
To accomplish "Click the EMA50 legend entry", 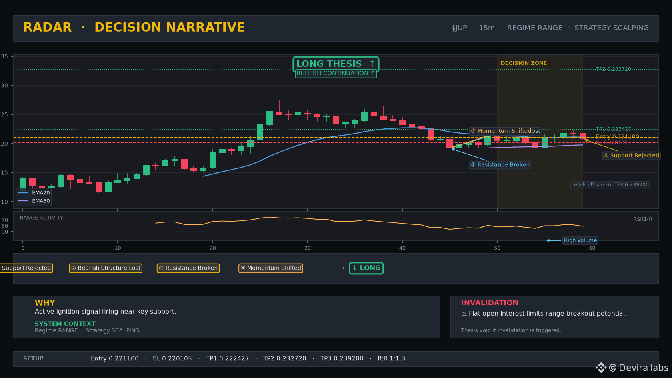I will click(34, 201).
